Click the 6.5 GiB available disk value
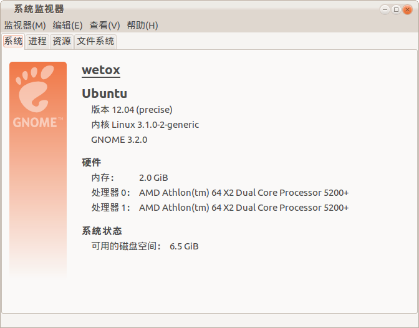 click(184, 246)
